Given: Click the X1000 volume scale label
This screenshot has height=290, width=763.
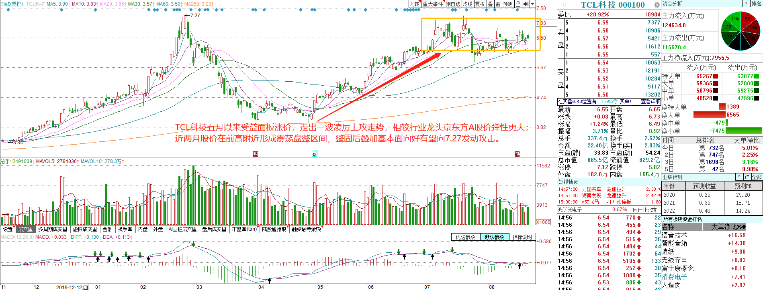Looking at the screenshot, I should pos(543,222).
